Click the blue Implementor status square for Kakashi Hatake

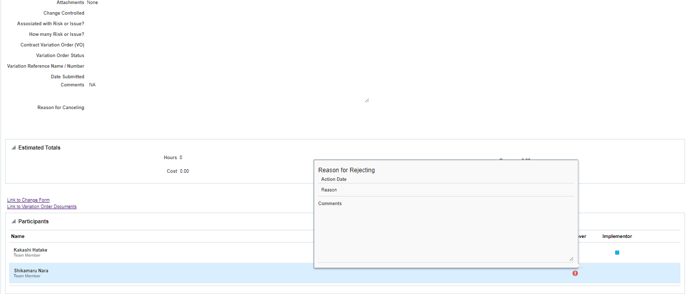[x=617, y=252]
